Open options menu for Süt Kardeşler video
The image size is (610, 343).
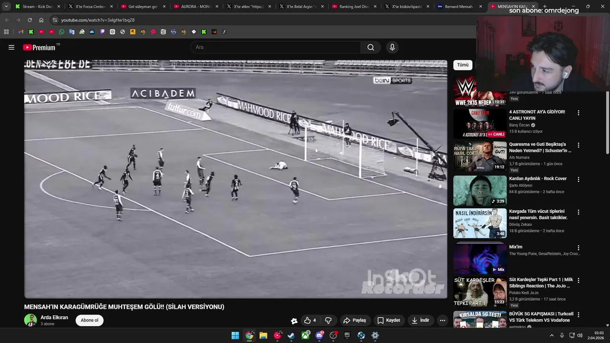[579, 281]
